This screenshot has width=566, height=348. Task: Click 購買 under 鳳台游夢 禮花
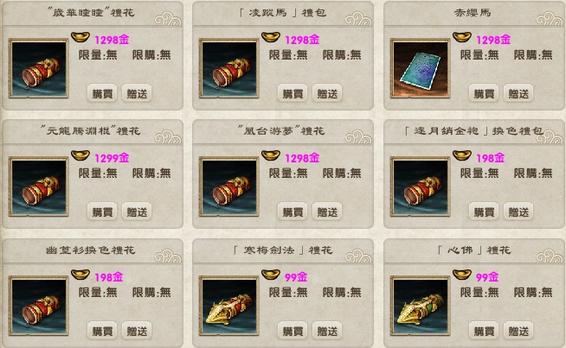point(293,212)
